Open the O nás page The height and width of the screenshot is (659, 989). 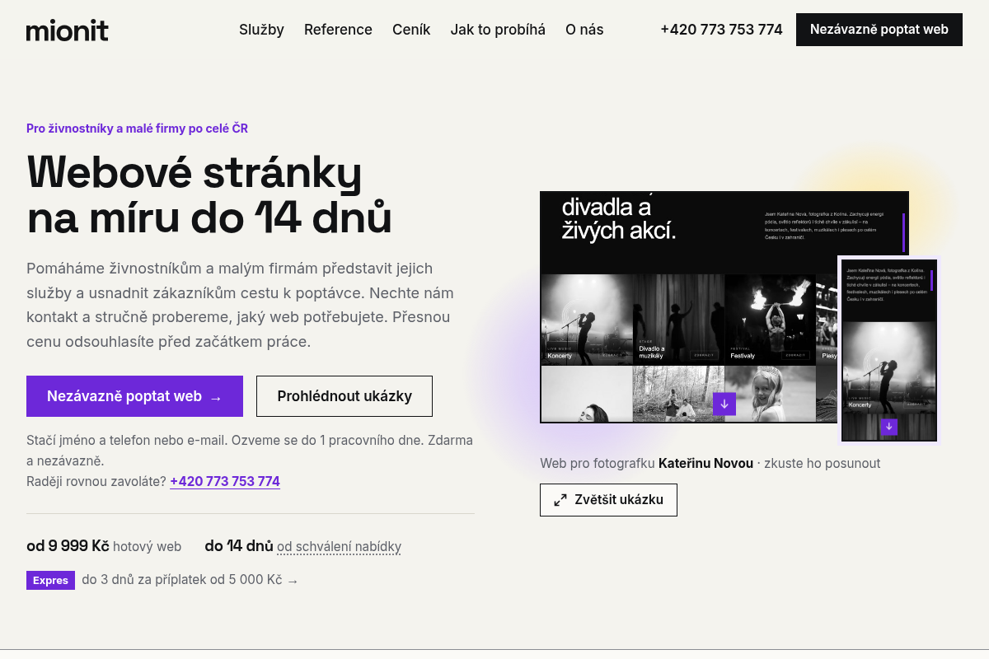tap(584, 30)
